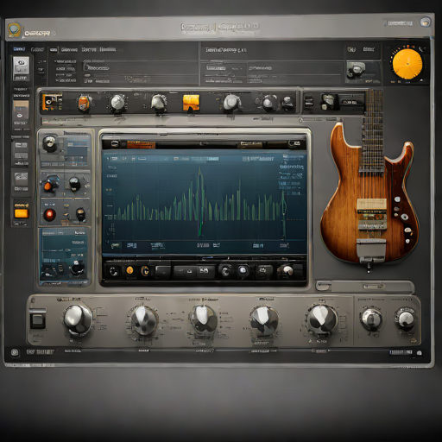Click the first large chrome knob on the amp panel
Viewport: 442px width, 442px height.
[x=78, y=319]
